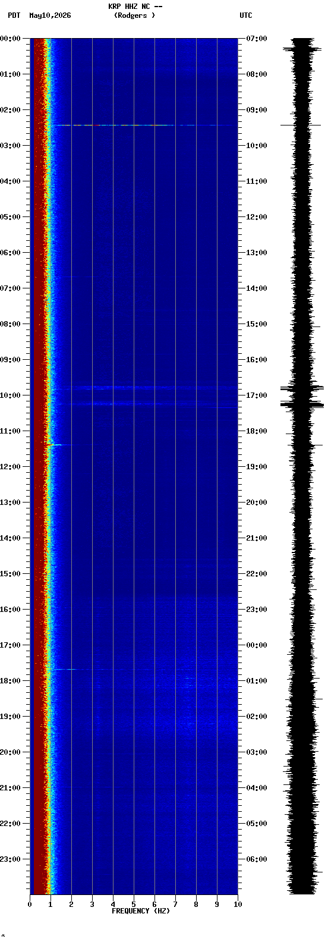Click the 06:00 PDT time label

(10, 253)
